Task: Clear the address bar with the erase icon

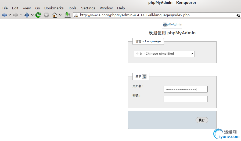Action: 238,15
